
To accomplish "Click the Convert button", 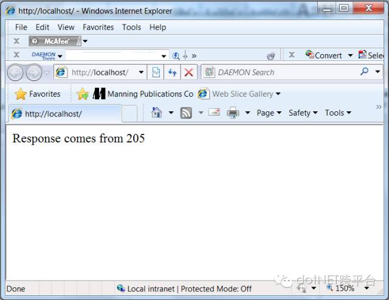I will (323, 55).
